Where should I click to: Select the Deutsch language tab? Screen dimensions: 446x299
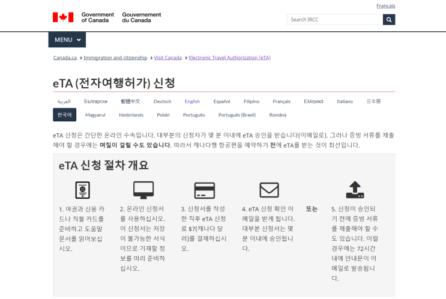coord(163,101)
